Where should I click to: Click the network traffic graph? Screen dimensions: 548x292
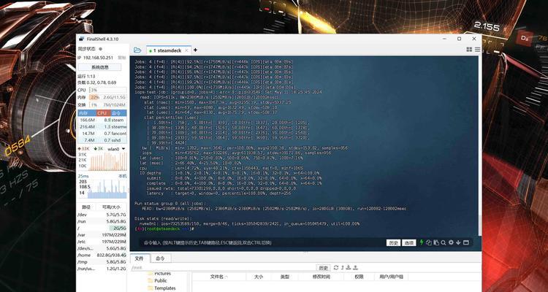click(108, 161)
